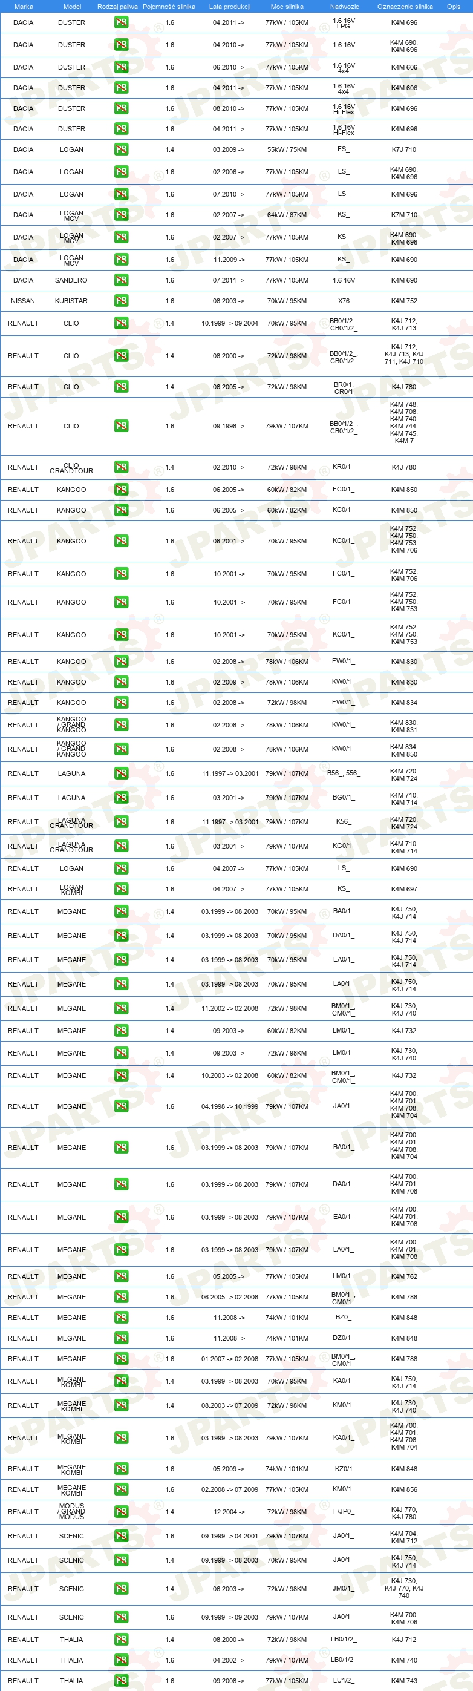
Task: Click the fuel icon for Dacia Logan K7J 710
Action: click(x=122, y=149)
